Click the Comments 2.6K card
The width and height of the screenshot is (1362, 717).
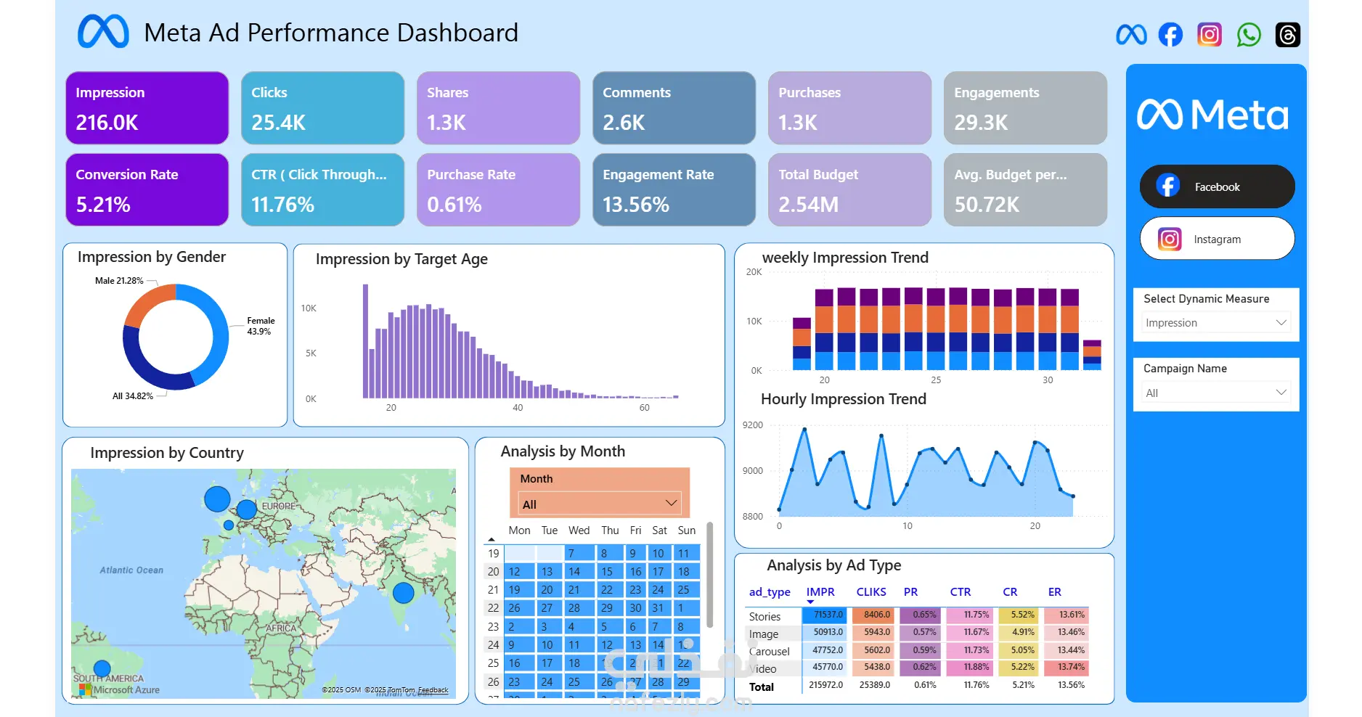point(674,107)
